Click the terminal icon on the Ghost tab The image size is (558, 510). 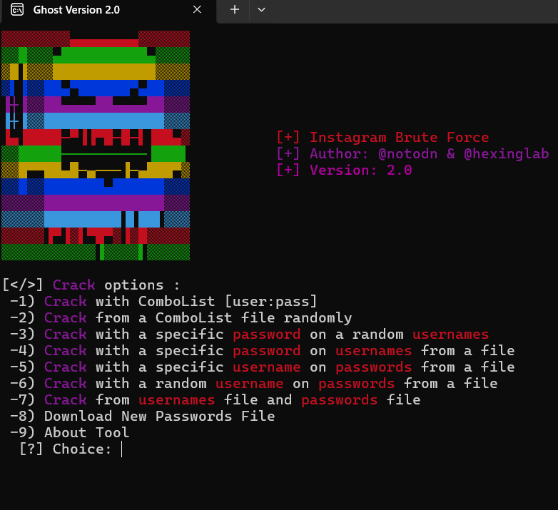17,9
